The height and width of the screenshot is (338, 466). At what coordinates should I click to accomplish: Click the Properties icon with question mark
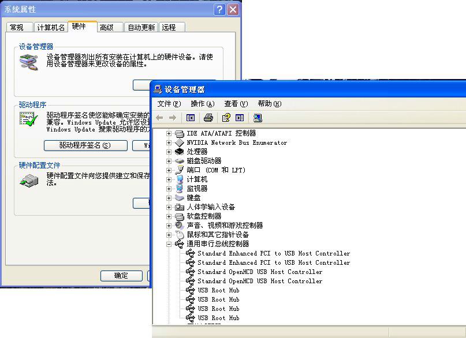[226, 118]
